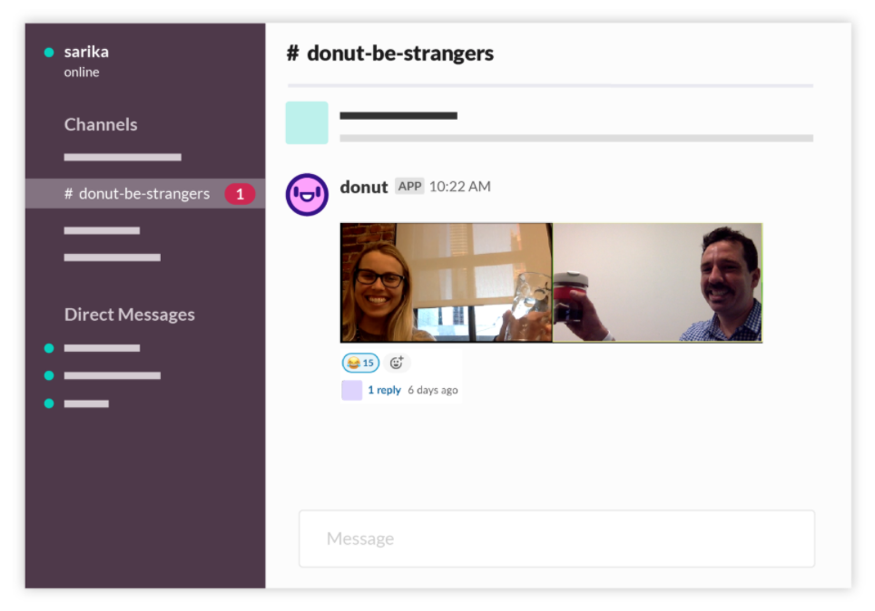The image size is (875, 611).
Task: Click the Channels section header
Action: click(x=101, y=124)
